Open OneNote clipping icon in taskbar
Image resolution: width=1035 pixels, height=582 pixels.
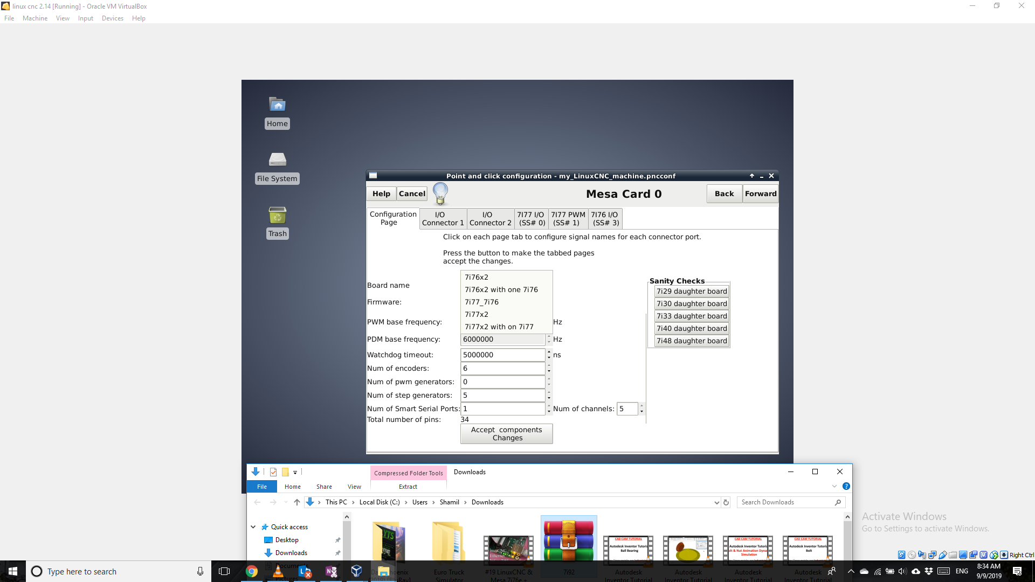point(331,571)
